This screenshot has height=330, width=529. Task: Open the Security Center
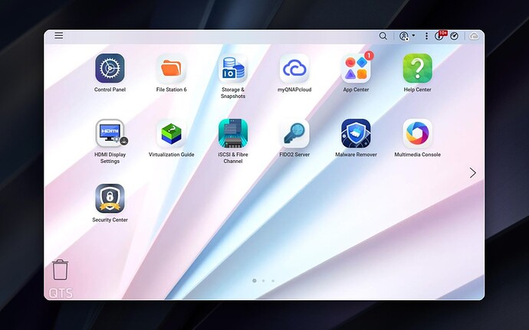pyautogui.click(x=110, y=198)
